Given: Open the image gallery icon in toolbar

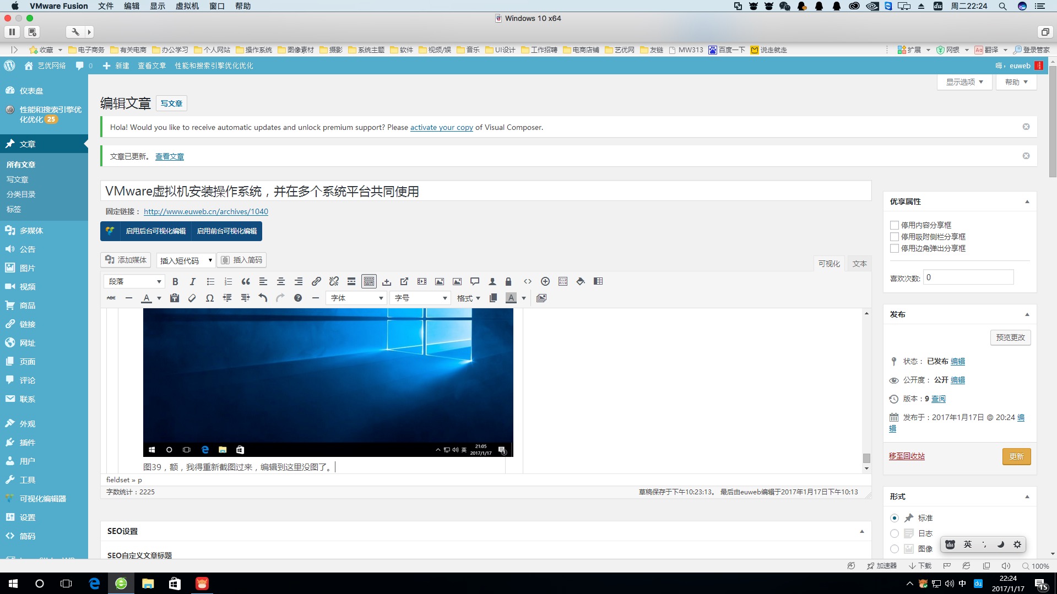Looking at the screenshot, I should pos(541,298).
